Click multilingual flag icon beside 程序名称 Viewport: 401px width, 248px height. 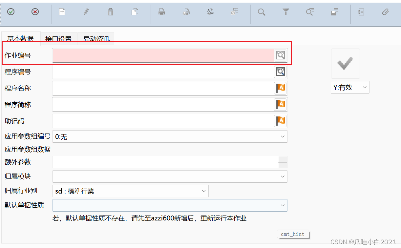[x=281, y=88]
